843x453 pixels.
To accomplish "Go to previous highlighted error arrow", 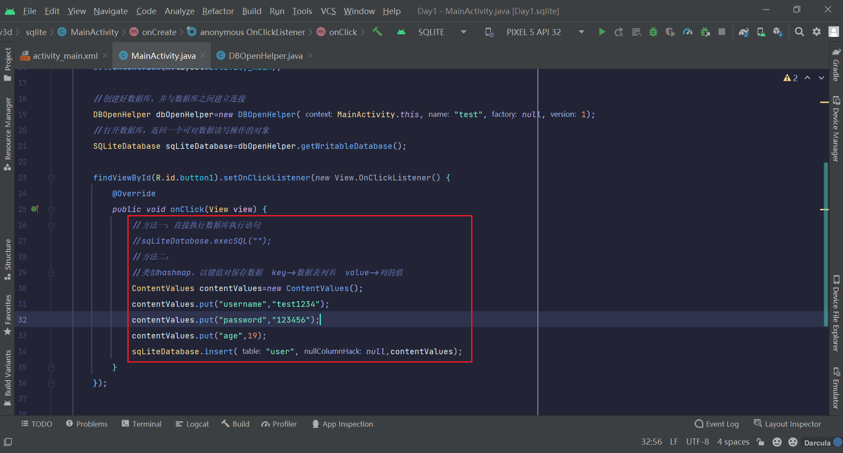I will pos(807,78).
